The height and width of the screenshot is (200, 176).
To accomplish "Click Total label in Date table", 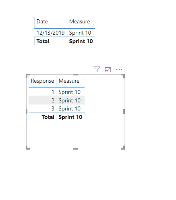I will [x=43, y=41].
